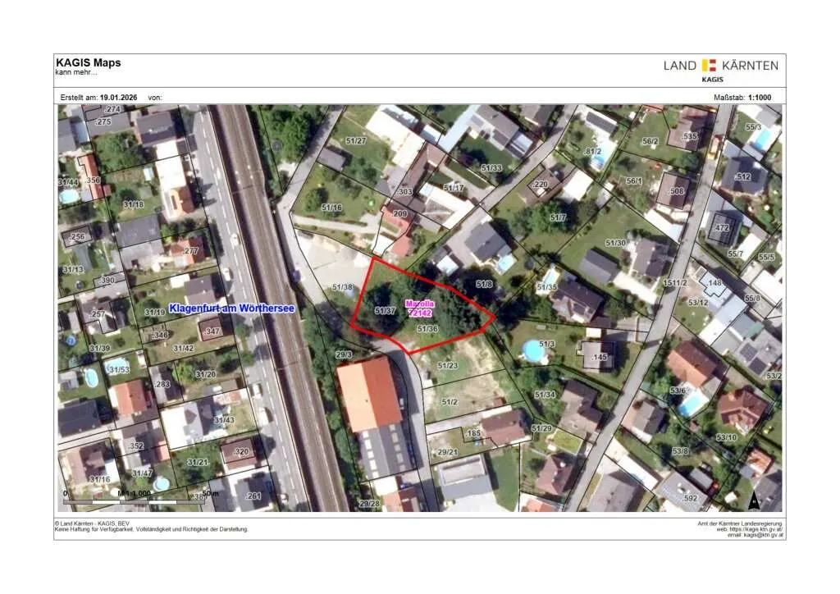Select the Klagenfurt am Wörthersee label

(x=231, y=308)
